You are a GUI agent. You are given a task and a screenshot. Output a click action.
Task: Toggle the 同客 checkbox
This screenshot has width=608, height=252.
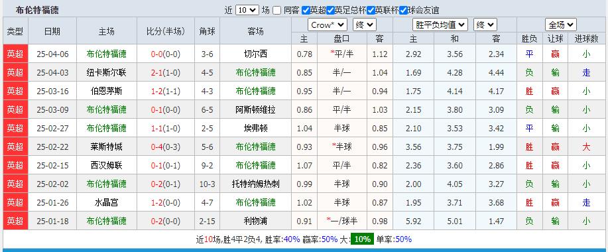(277, 11)
